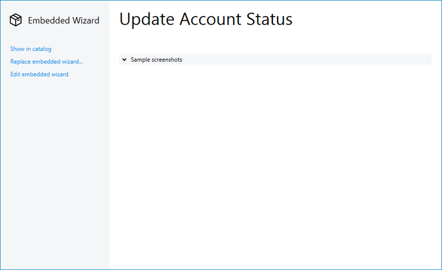
Task: Click the blank white area below Sample screenshots
Action: [x=275, y=165]
